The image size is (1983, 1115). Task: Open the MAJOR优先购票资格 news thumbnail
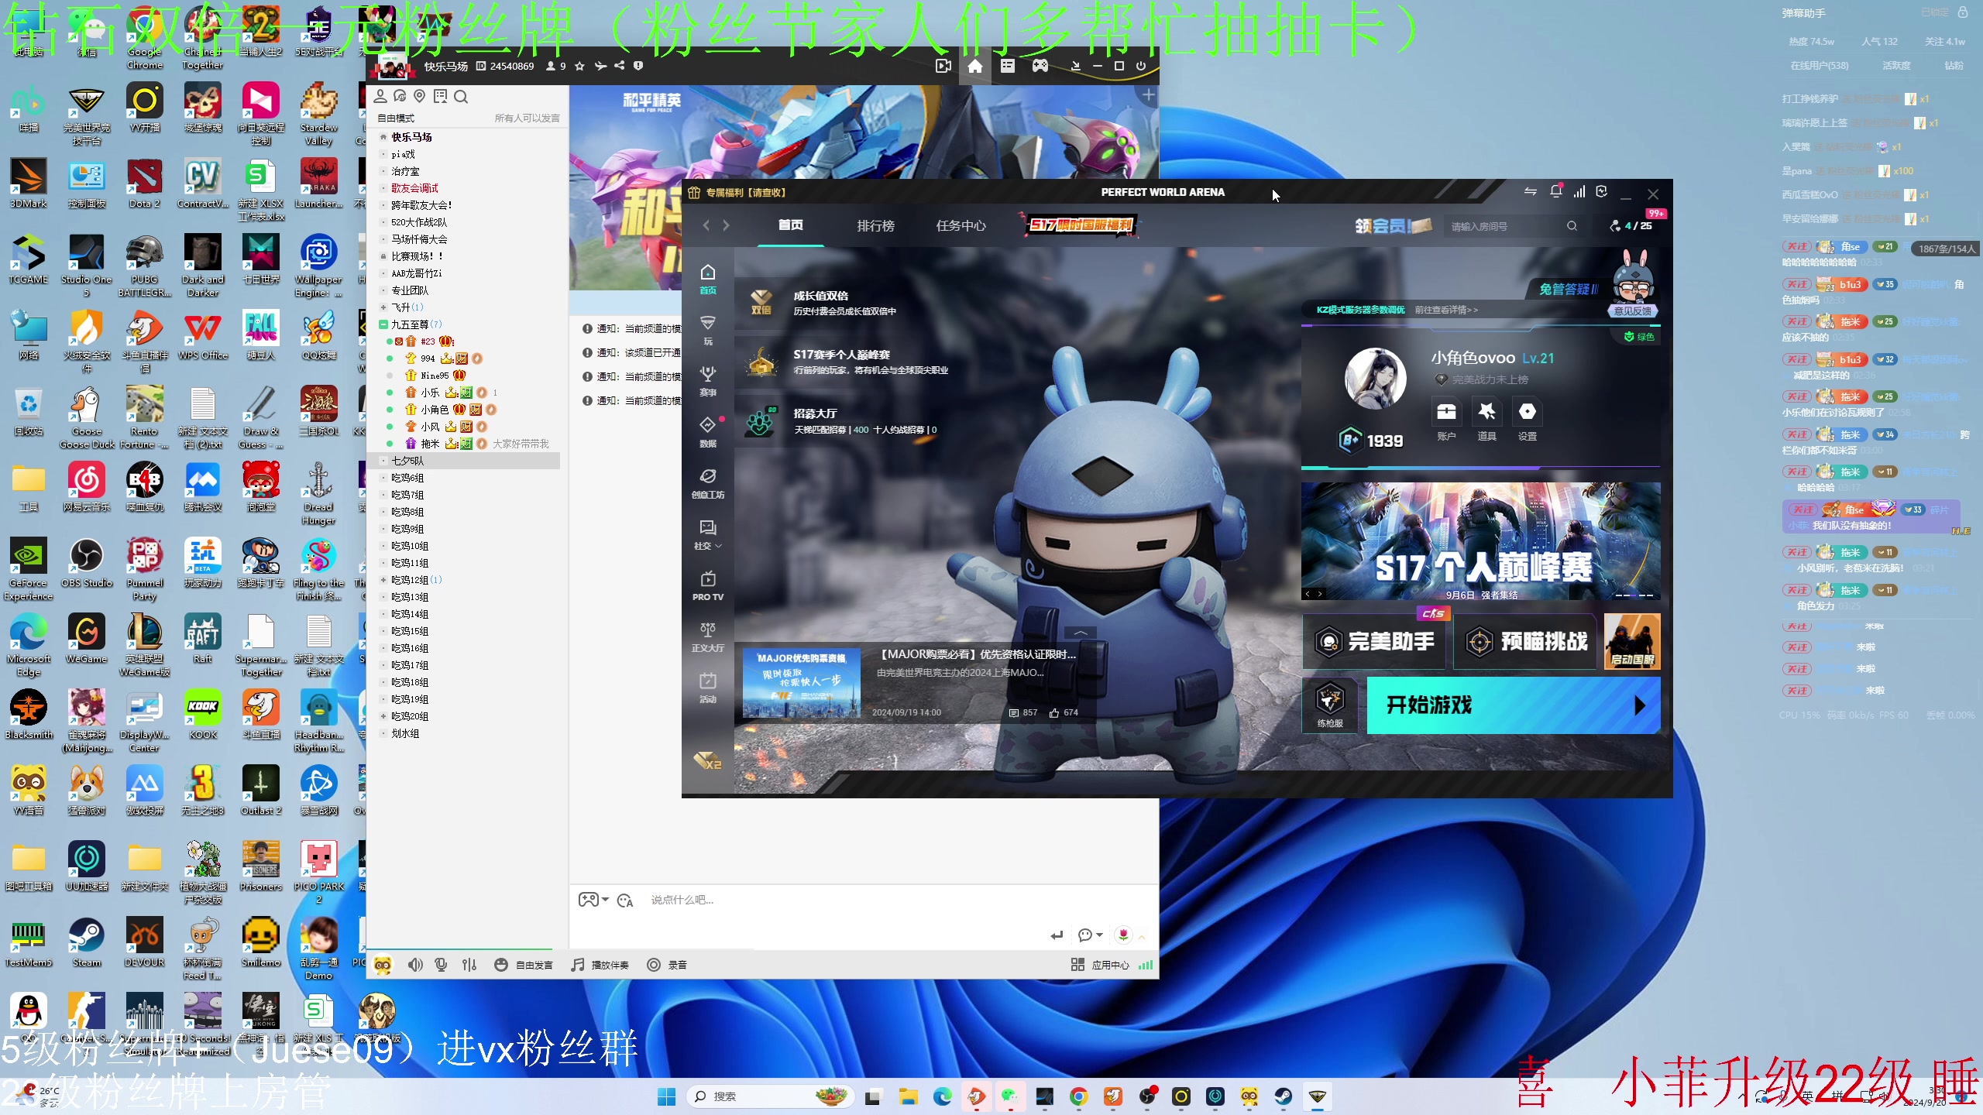tap(801, 682)
